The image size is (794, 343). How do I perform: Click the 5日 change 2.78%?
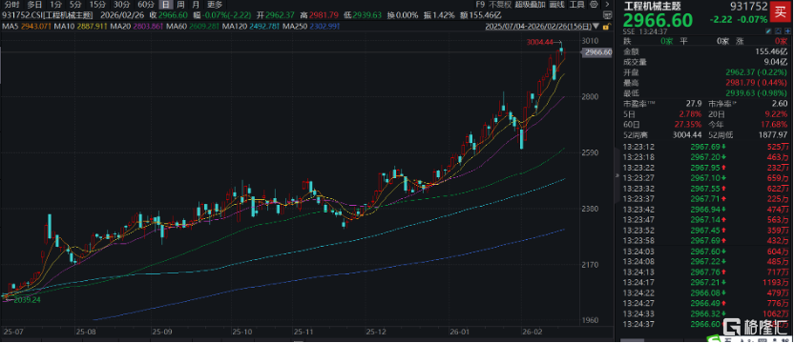point(691,113)
